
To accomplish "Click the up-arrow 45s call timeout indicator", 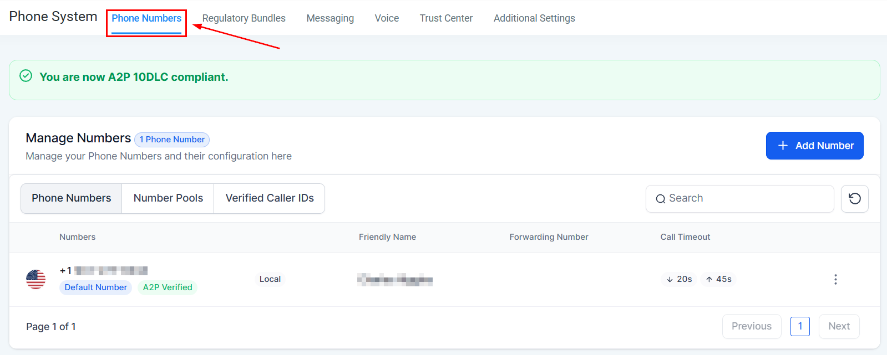I will [717, 279].
